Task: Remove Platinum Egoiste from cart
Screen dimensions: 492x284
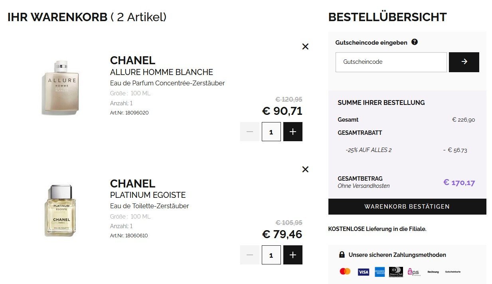Action: click(x=305, y=170)
